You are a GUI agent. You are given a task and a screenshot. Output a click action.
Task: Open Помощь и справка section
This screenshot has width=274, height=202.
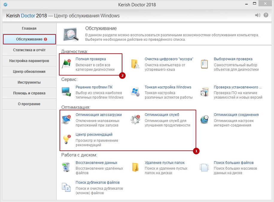(x=29, y=93)
